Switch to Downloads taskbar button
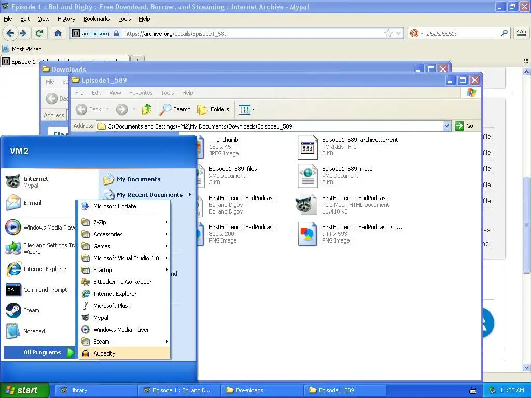531x398 pixels. tap(262, 390)
